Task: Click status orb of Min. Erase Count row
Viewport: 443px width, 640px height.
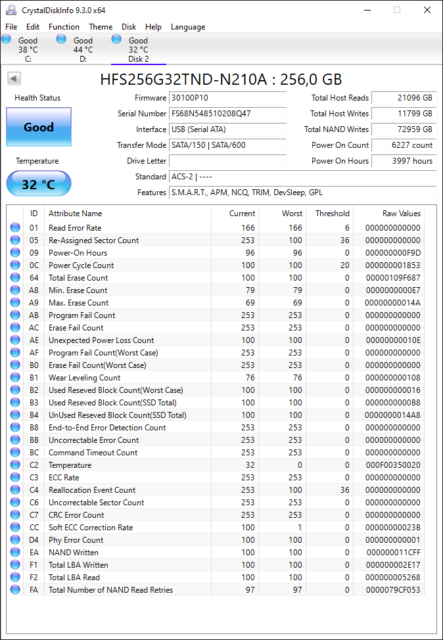Action: [x=15, y=290]
